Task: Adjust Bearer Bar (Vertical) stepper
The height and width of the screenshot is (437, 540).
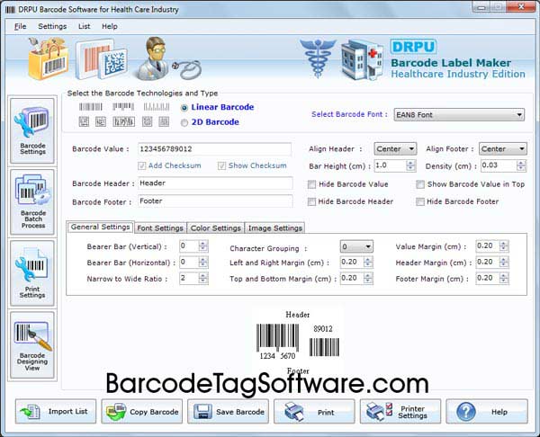Action: [x=203, y=246]
